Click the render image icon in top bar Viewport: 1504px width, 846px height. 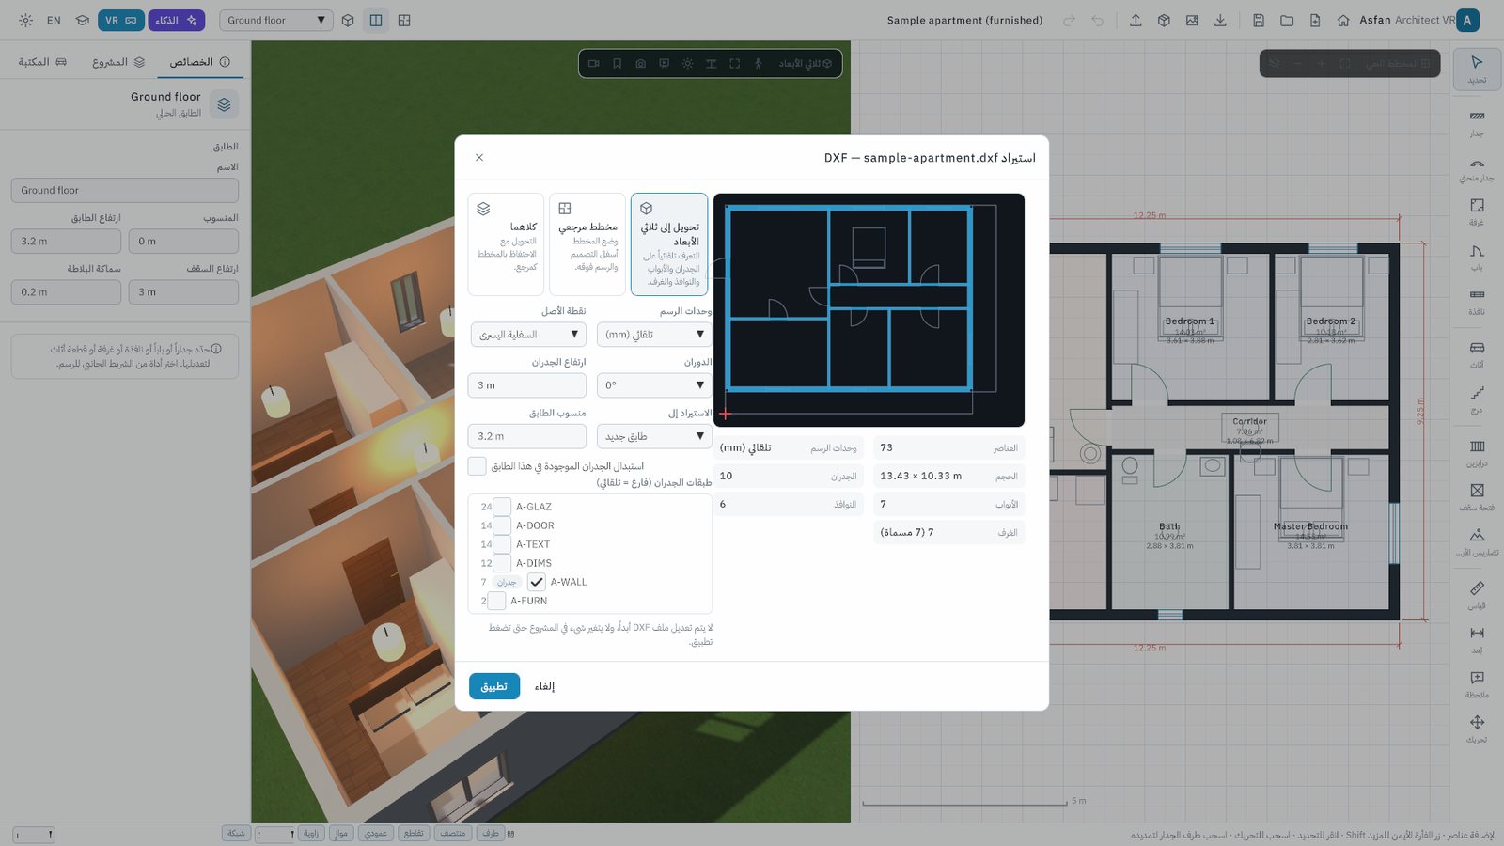coord(1192,20)
